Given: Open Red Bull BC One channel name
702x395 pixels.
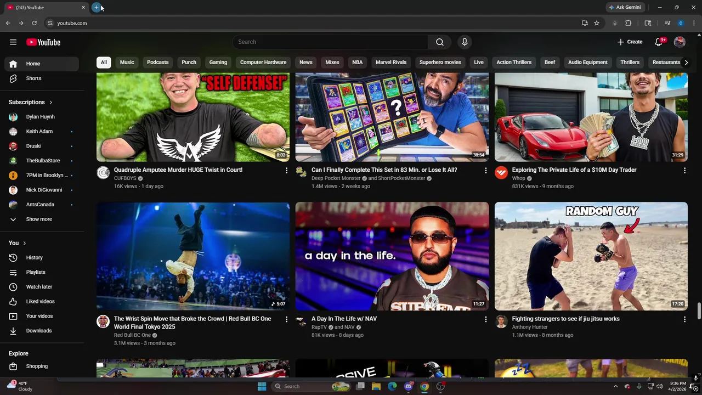Looking at the screenshot, I should 132,335.
